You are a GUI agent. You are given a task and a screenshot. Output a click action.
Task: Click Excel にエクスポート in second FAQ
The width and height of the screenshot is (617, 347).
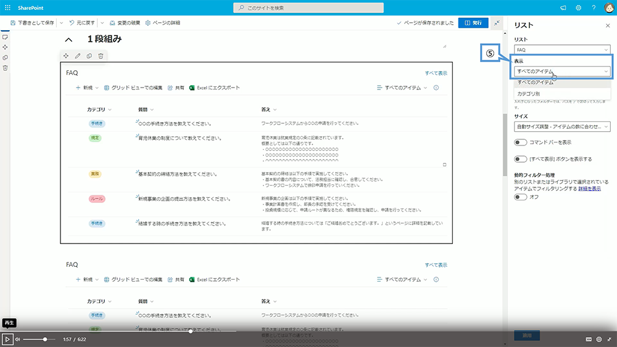point(215,279)
